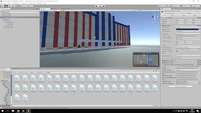
Task: Click the Pause button
Action: coord(100,6)
